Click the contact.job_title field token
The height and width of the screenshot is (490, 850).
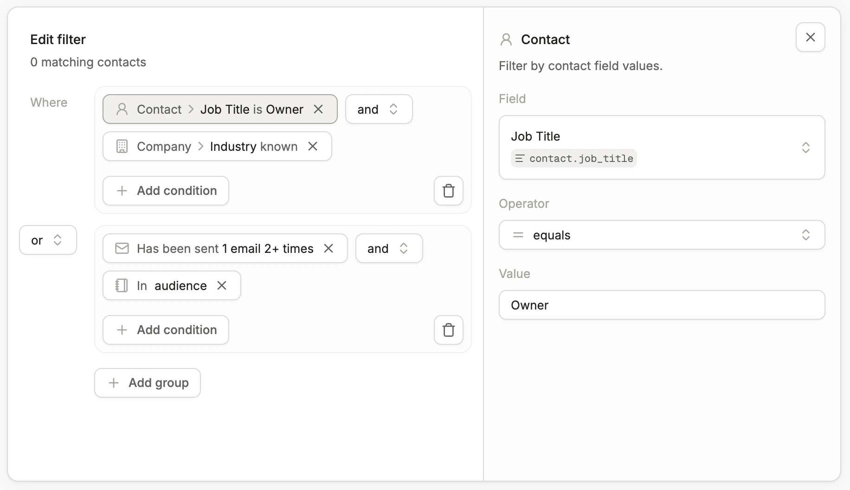pos(573,158)
